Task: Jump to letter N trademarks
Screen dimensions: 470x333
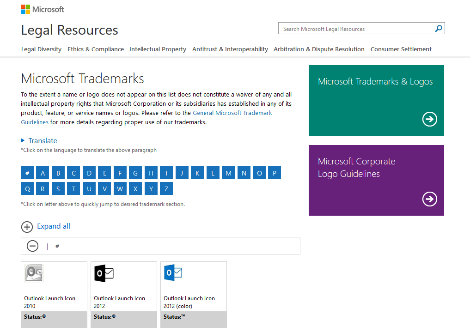Action: 244,173
